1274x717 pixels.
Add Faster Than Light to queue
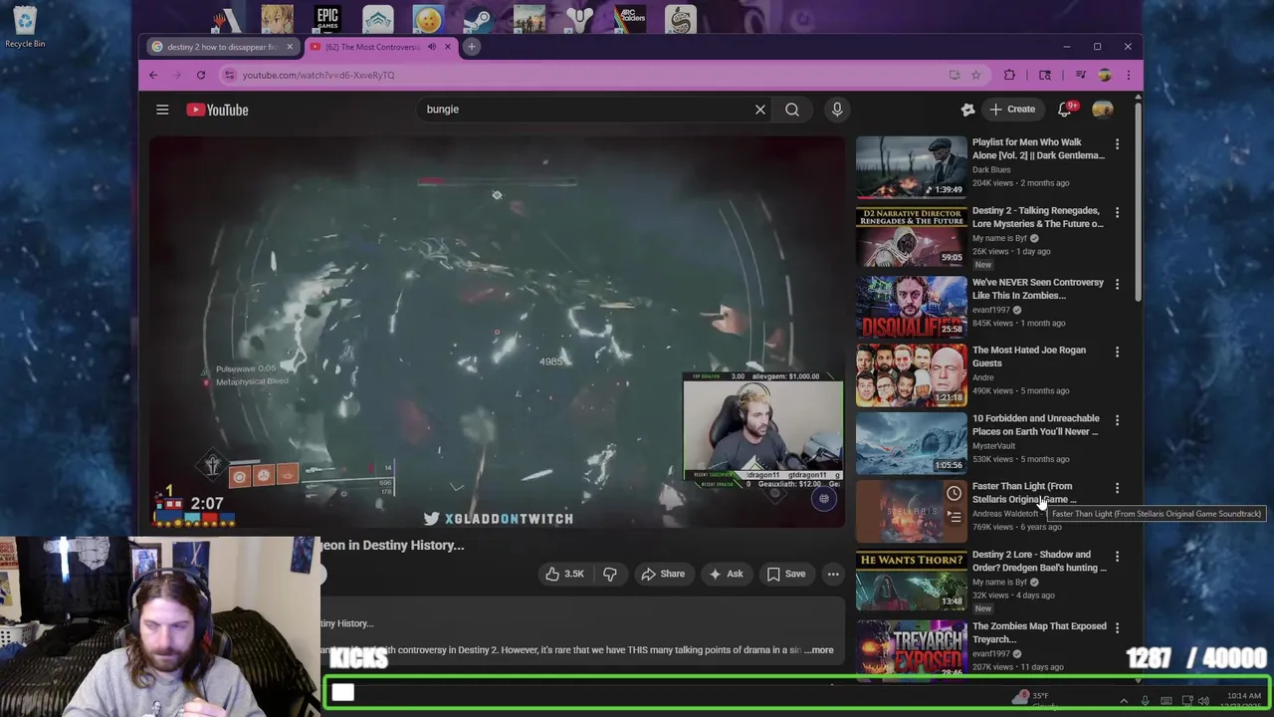click(x=954, y=517)
